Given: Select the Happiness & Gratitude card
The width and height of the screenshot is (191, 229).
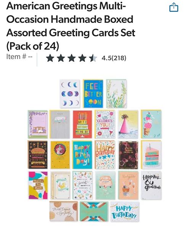Looking at the screenshot, I should click(151, 185).
